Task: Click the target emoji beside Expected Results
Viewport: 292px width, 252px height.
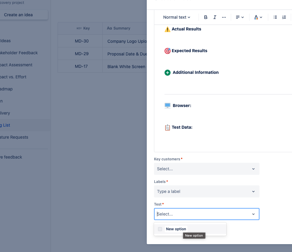Action: click(168, 51)
